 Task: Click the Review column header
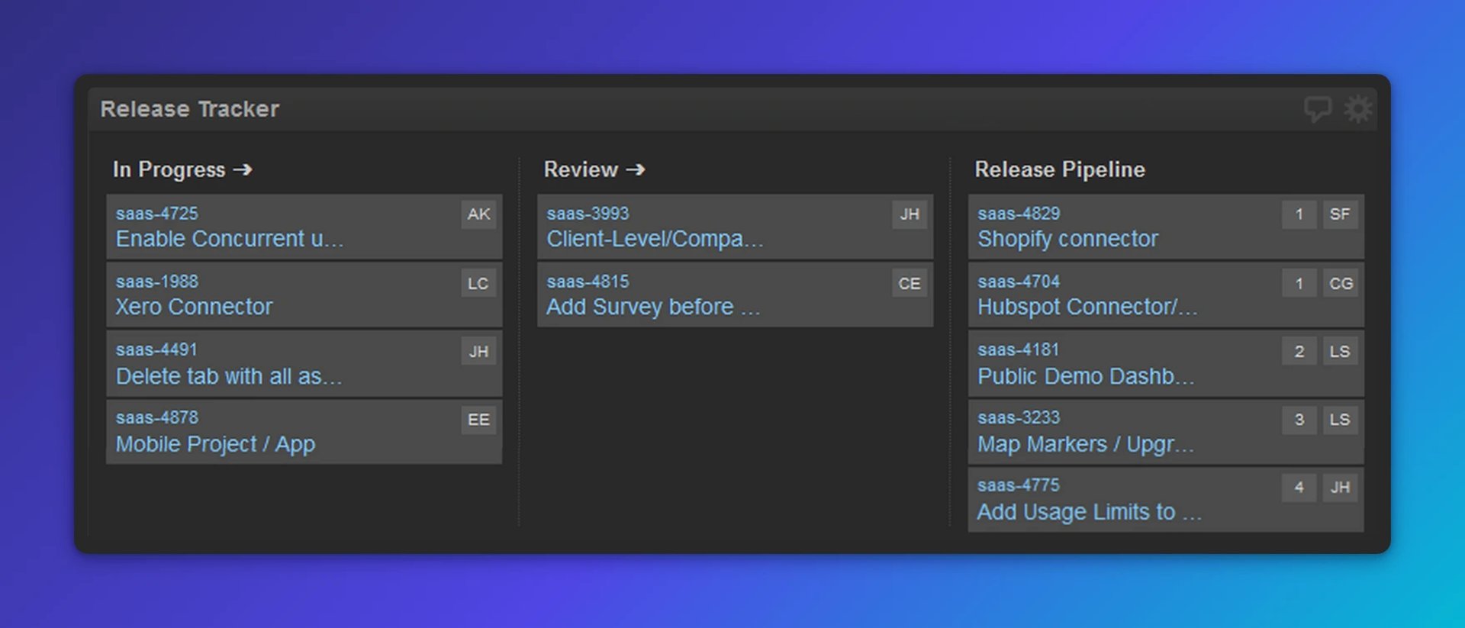[x=581, y=169]
